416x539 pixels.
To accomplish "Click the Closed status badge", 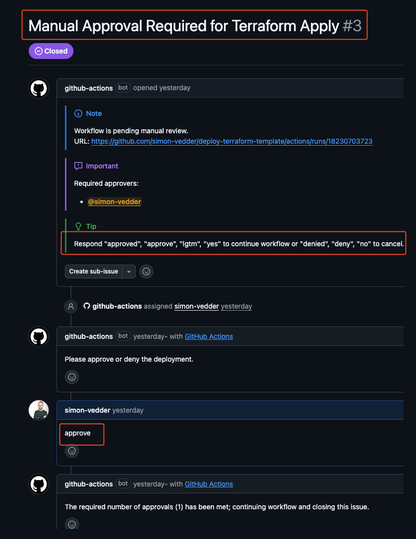I will point(51,51).
